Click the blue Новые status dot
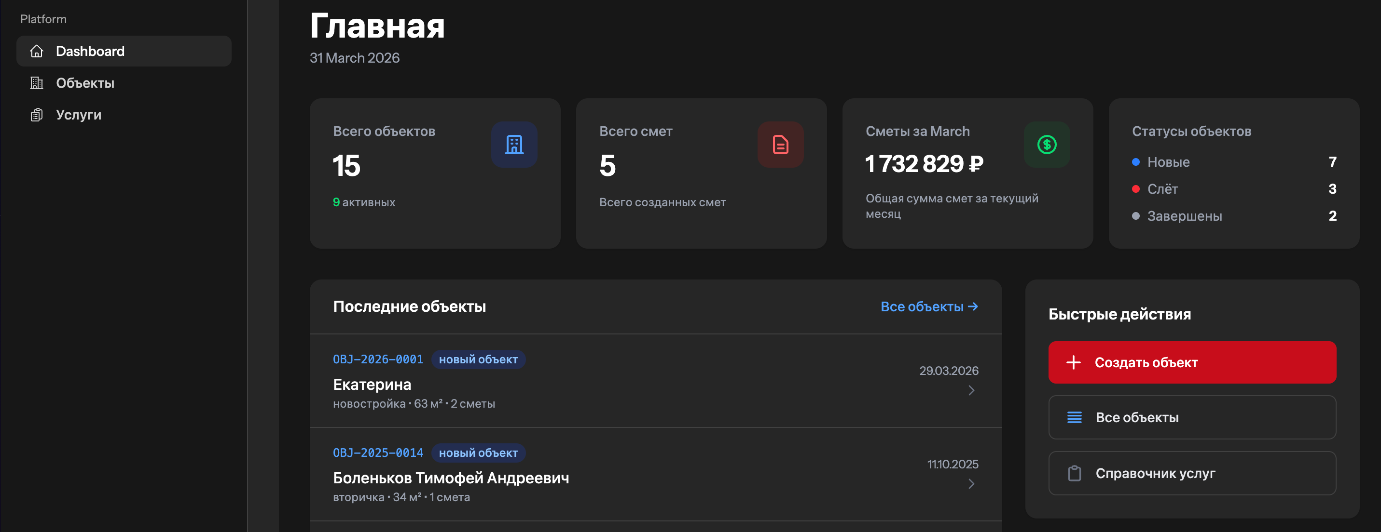The height and width of the screenshot is (532, 1381). 1135,162
